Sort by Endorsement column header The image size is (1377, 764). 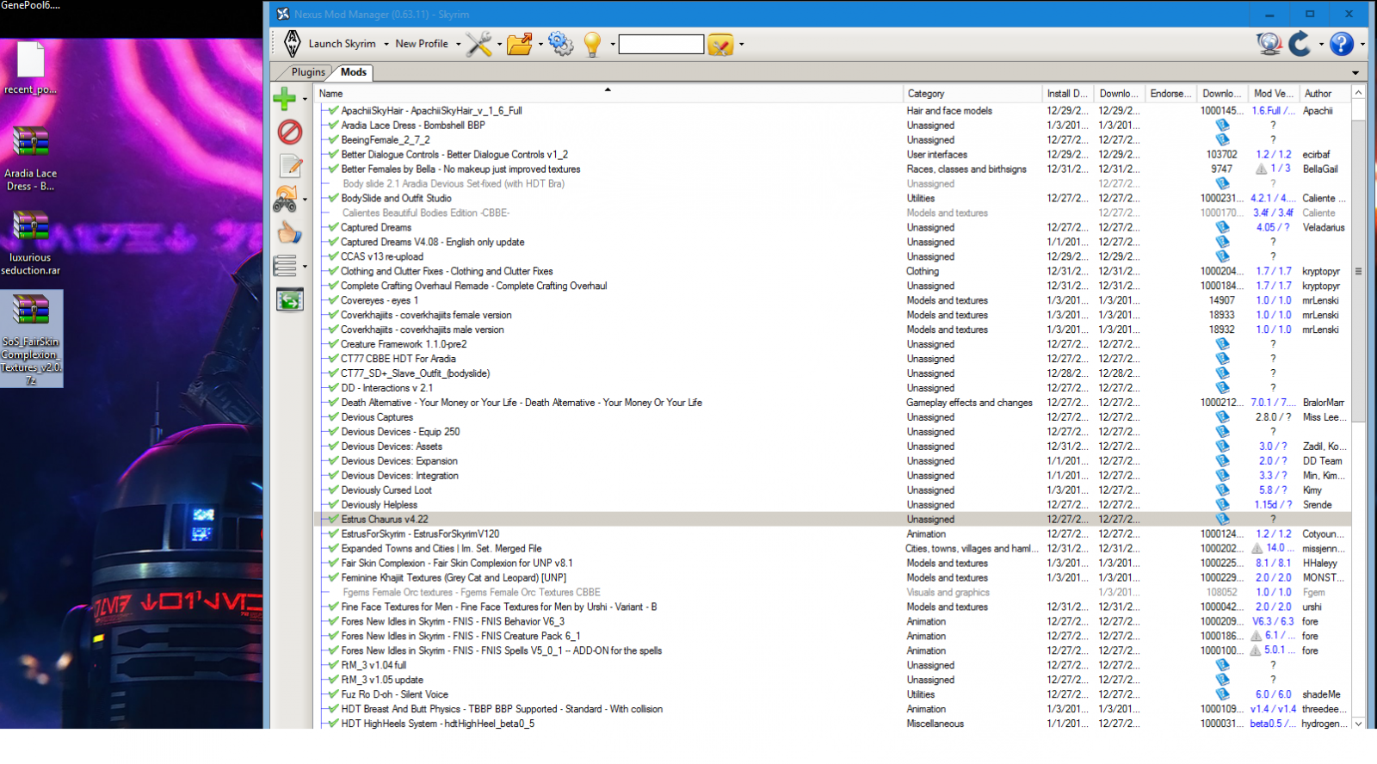point(1170,94)
